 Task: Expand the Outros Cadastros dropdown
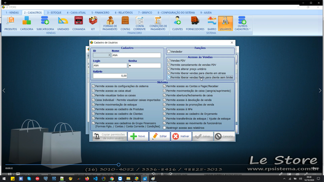point(242,24)
